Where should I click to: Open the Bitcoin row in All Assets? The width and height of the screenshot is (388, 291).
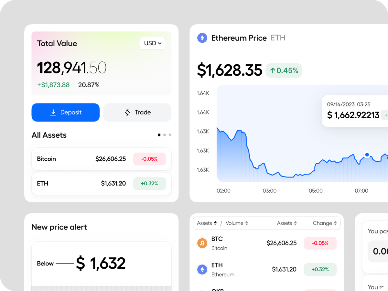(x=101, y=159)
